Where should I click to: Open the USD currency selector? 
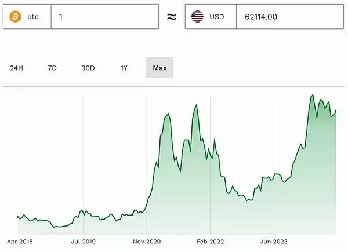click(211, 17)
